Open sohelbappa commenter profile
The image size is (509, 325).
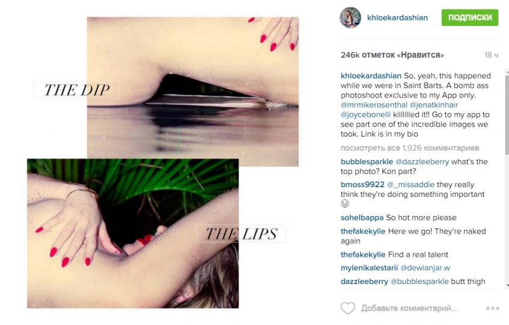tap(362, 217)
